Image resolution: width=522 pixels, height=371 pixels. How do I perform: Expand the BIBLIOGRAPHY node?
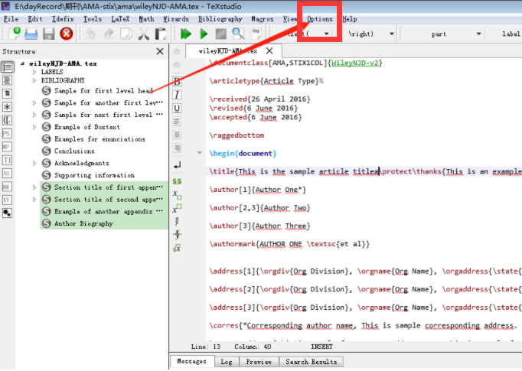tap(34, 80)
